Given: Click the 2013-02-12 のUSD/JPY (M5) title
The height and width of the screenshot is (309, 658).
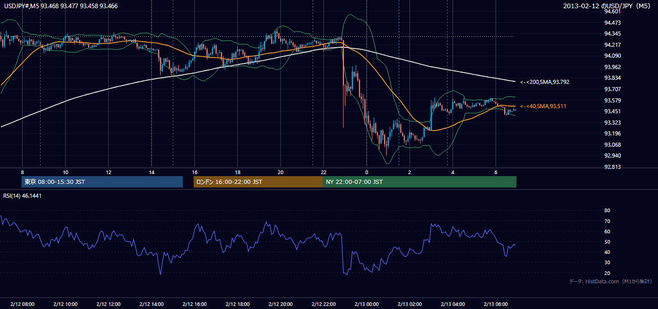Looking at the screenshot, I should (x=608, y=6).
